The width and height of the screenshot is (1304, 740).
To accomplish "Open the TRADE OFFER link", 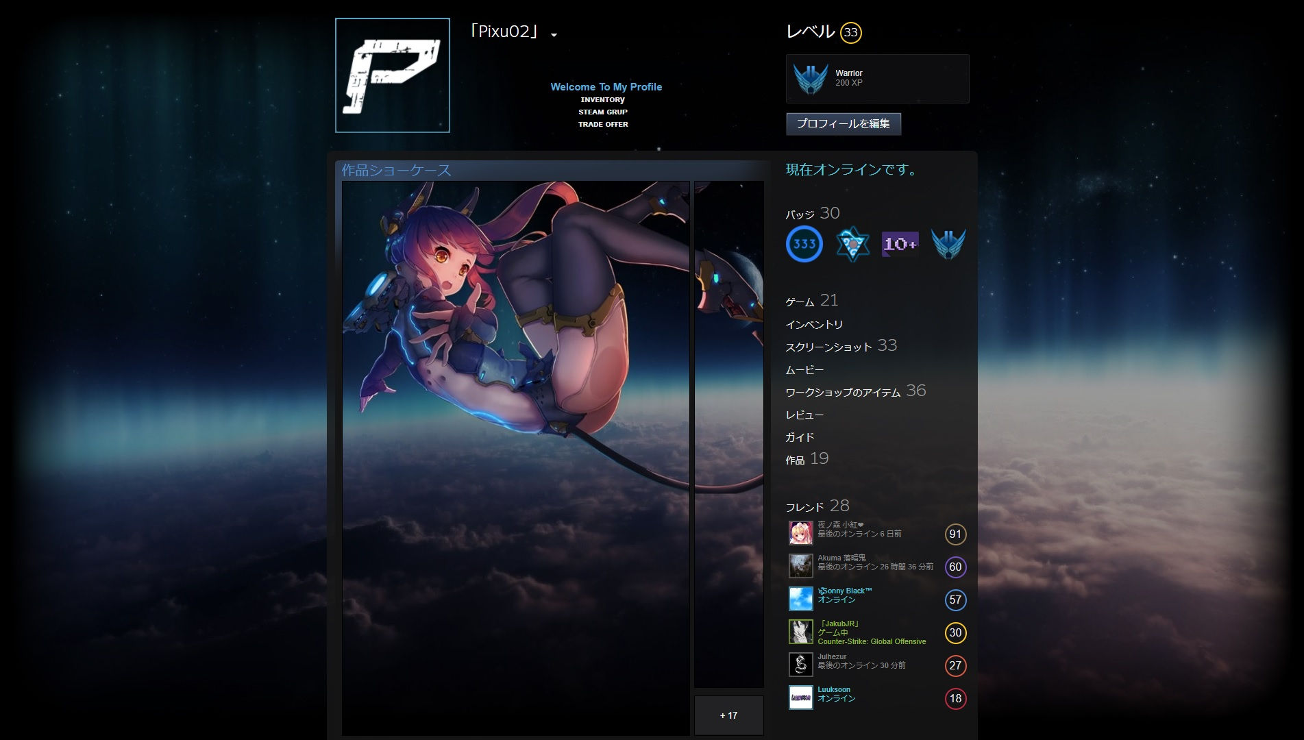I will pos(603,125).
